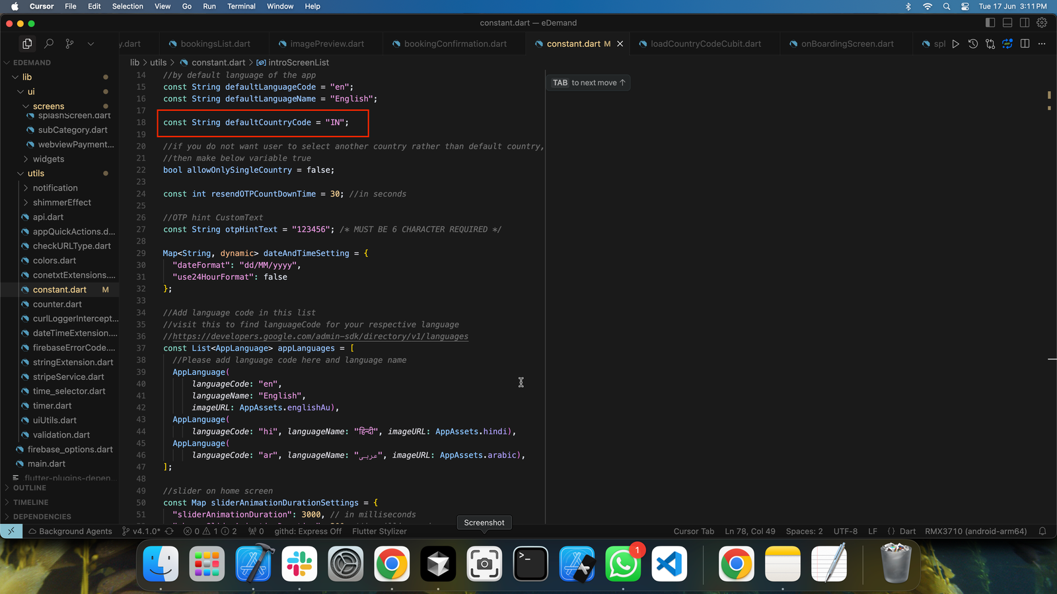Open Screenshot app from the Dock

pyautogui.click(x=484, y=564)
